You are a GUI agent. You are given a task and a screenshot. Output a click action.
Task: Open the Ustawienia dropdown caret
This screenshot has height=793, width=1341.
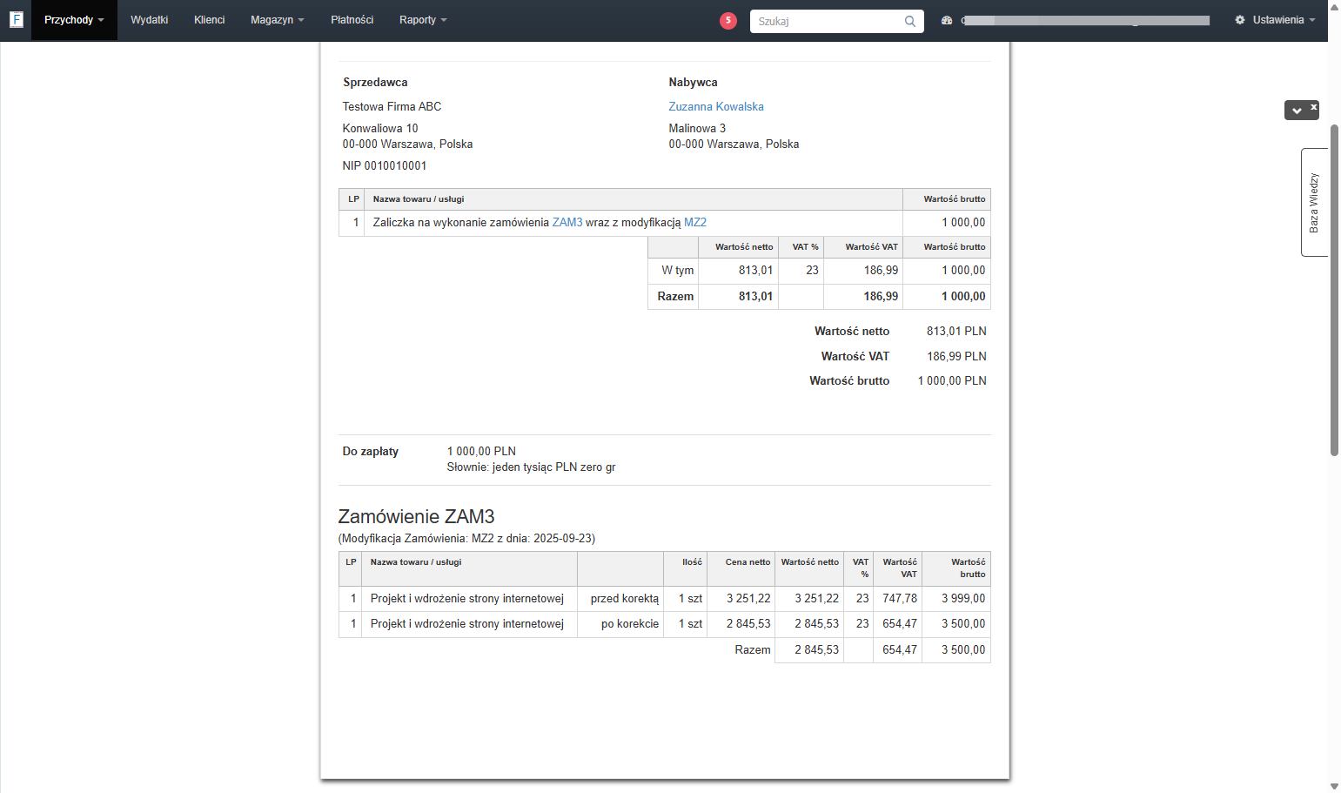(1312, 20)
